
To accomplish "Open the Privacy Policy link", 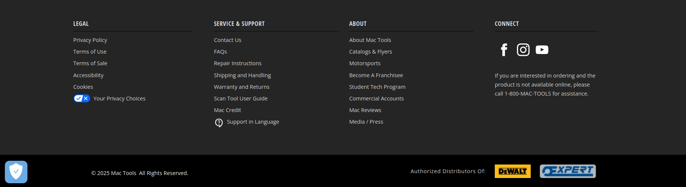I will pyautogui.click(x=90, y=40).
